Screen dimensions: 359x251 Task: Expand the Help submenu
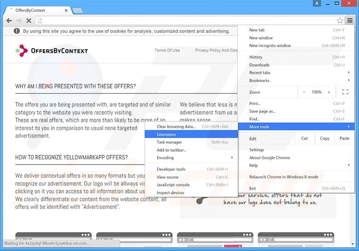tap(296, 165)
